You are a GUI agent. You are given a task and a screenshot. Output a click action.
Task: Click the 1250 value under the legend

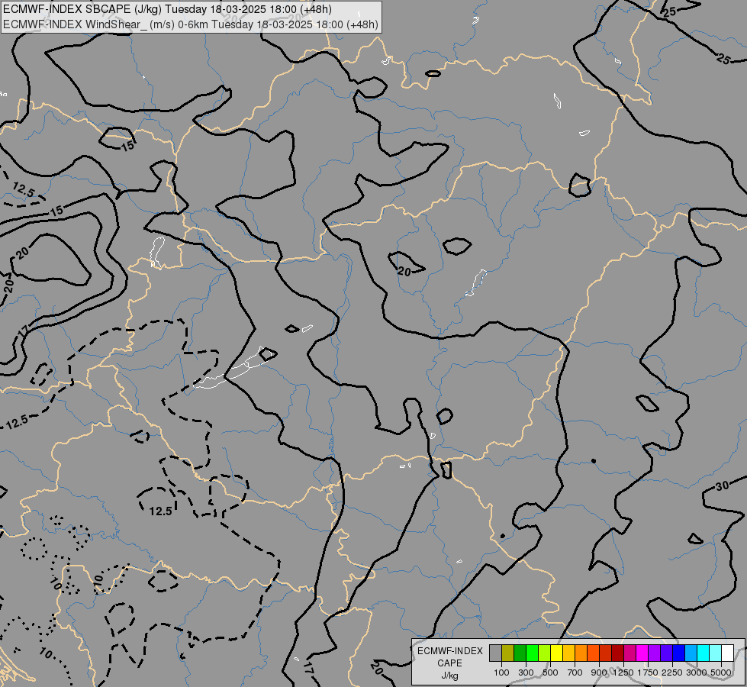point(623,672)
